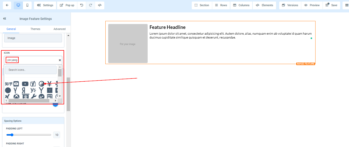Switch to the Advanced tab

click(59, 29)
